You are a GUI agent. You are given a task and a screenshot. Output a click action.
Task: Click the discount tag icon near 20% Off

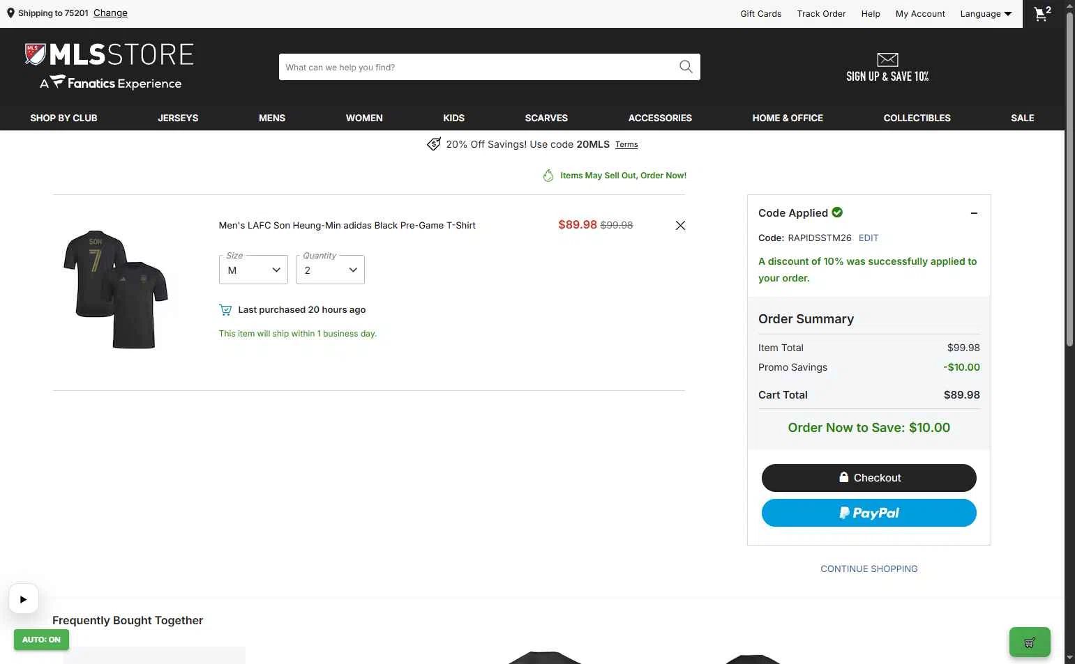433,144
